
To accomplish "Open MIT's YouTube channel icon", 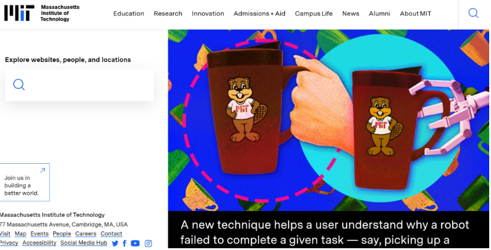I will pos(135,243).
